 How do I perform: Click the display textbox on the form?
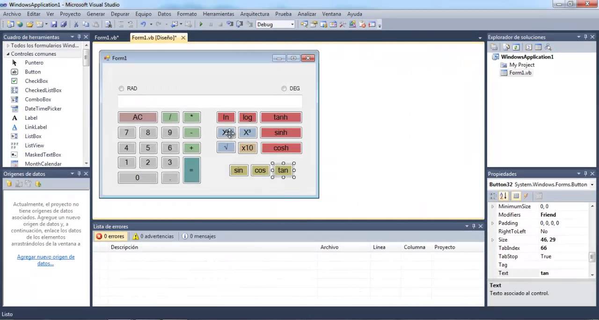(x=210, y=102)
